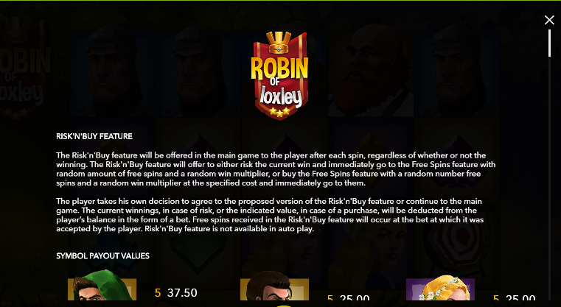The height and width of the screenshot is (307, 561).
Task: Click the 'loxley' lettering on the logo
Action: pos(280,96)
